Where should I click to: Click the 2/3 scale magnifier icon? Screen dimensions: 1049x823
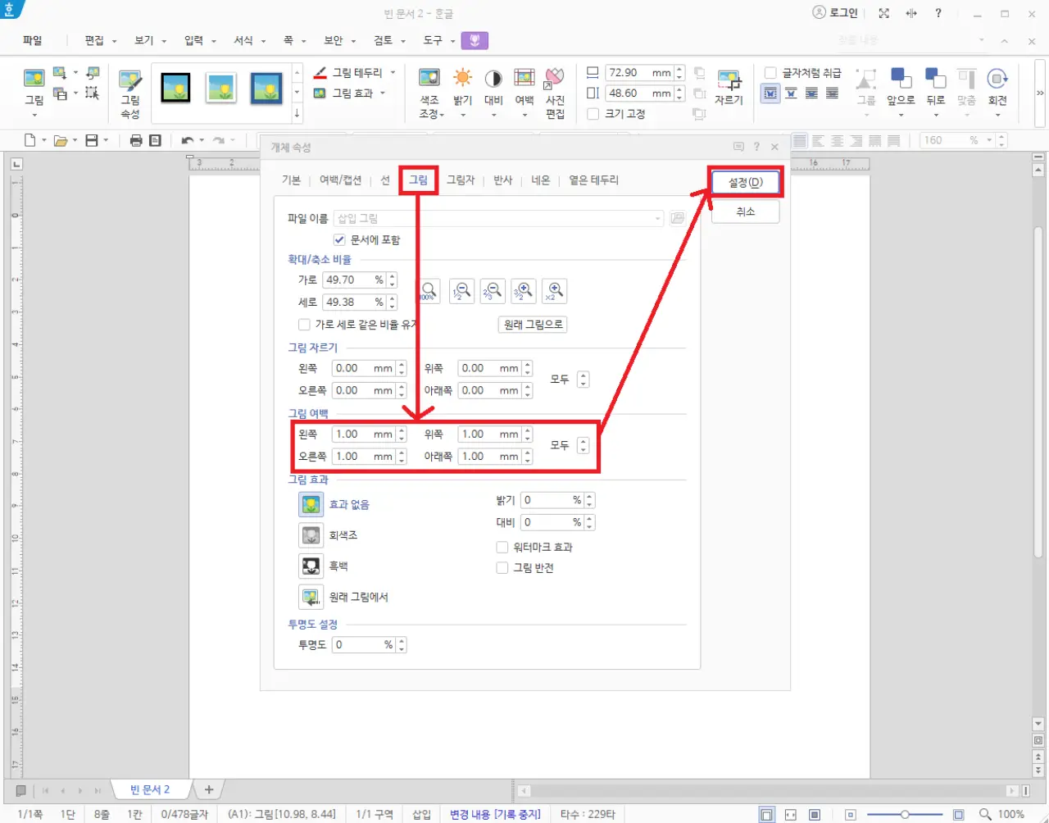493,291
